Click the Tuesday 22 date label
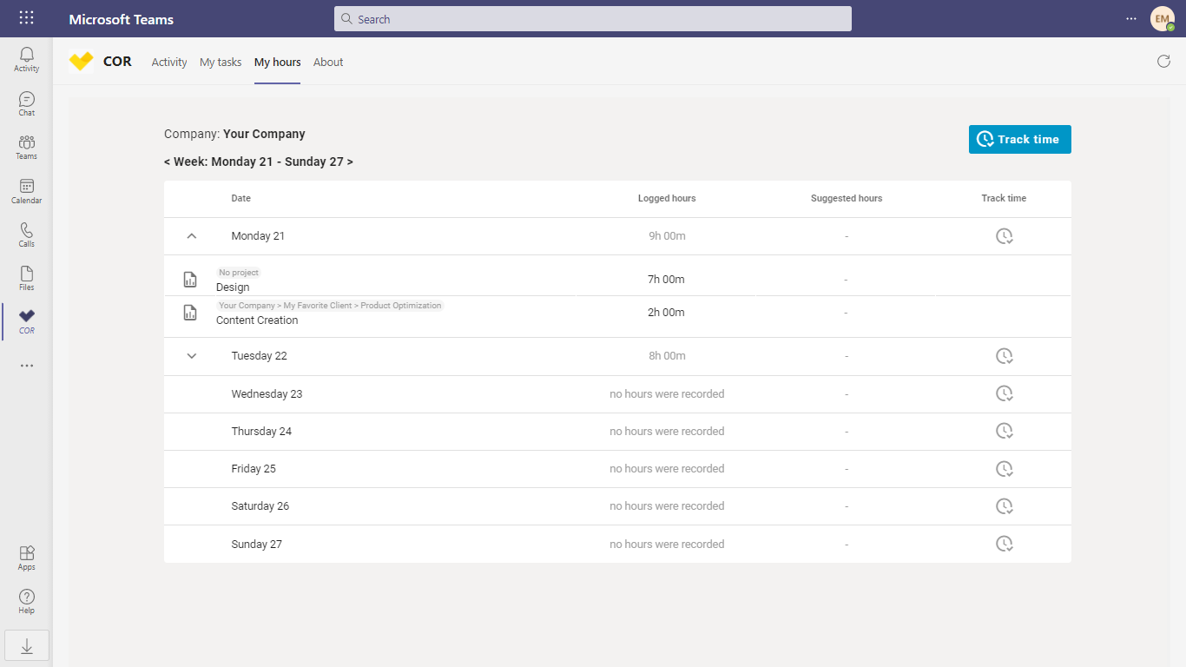Screen dimensions: 1186x667 (259, 356)
